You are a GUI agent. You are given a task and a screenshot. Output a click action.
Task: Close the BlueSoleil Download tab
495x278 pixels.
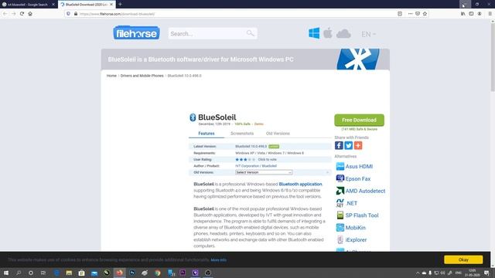click(111, 5)
